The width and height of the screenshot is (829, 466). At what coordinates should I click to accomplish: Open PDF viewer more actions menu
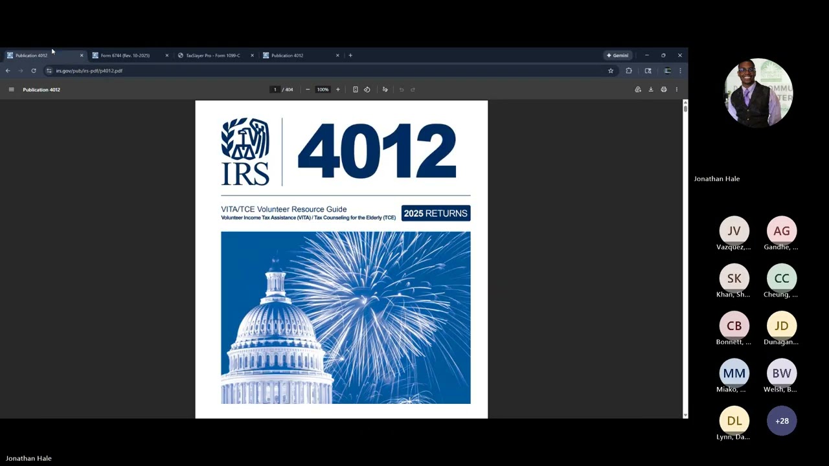coord(677,89)
